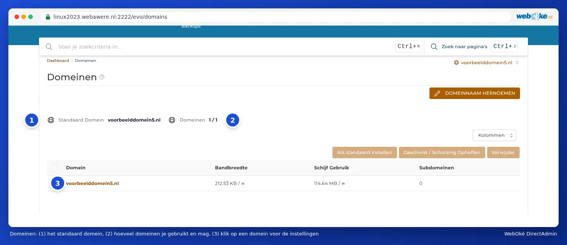Click the red close window button

point(17,17)
